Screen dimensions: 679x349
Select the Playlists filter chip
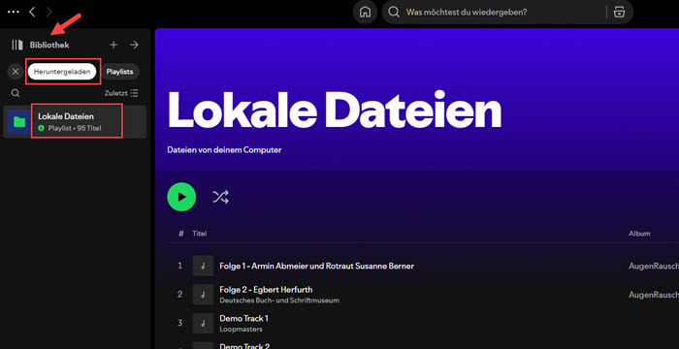coord(120,72)
